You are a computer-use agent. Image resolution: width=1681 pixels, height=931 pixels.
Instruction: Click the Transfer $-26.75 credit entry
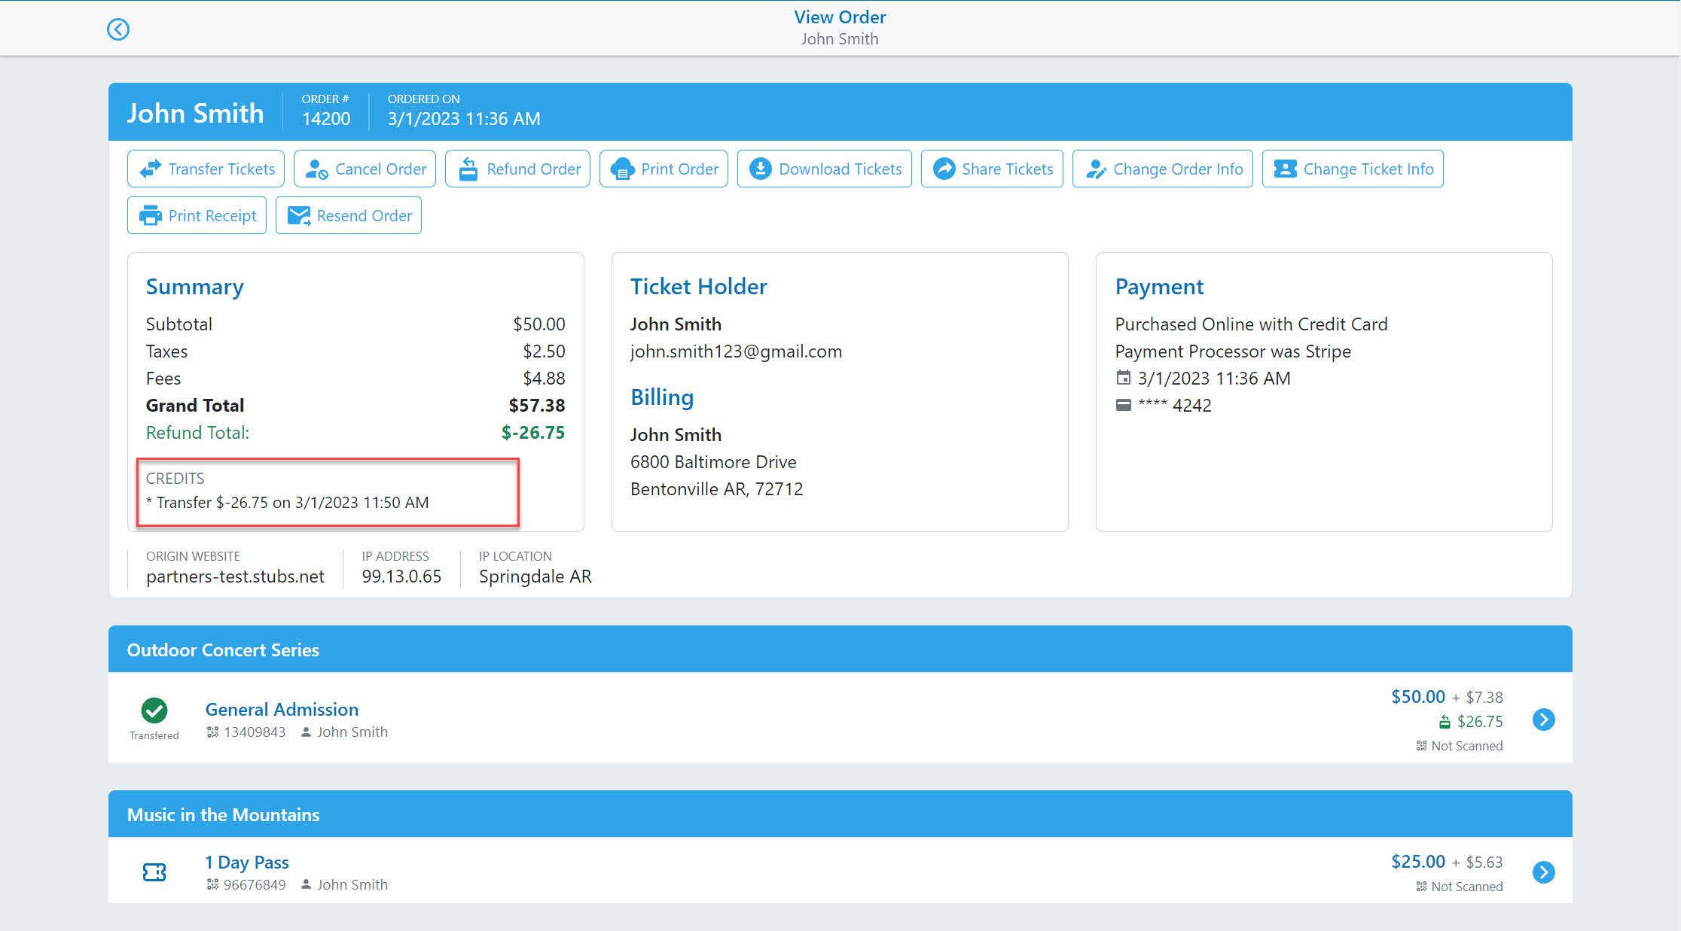(x=287, y=502)
